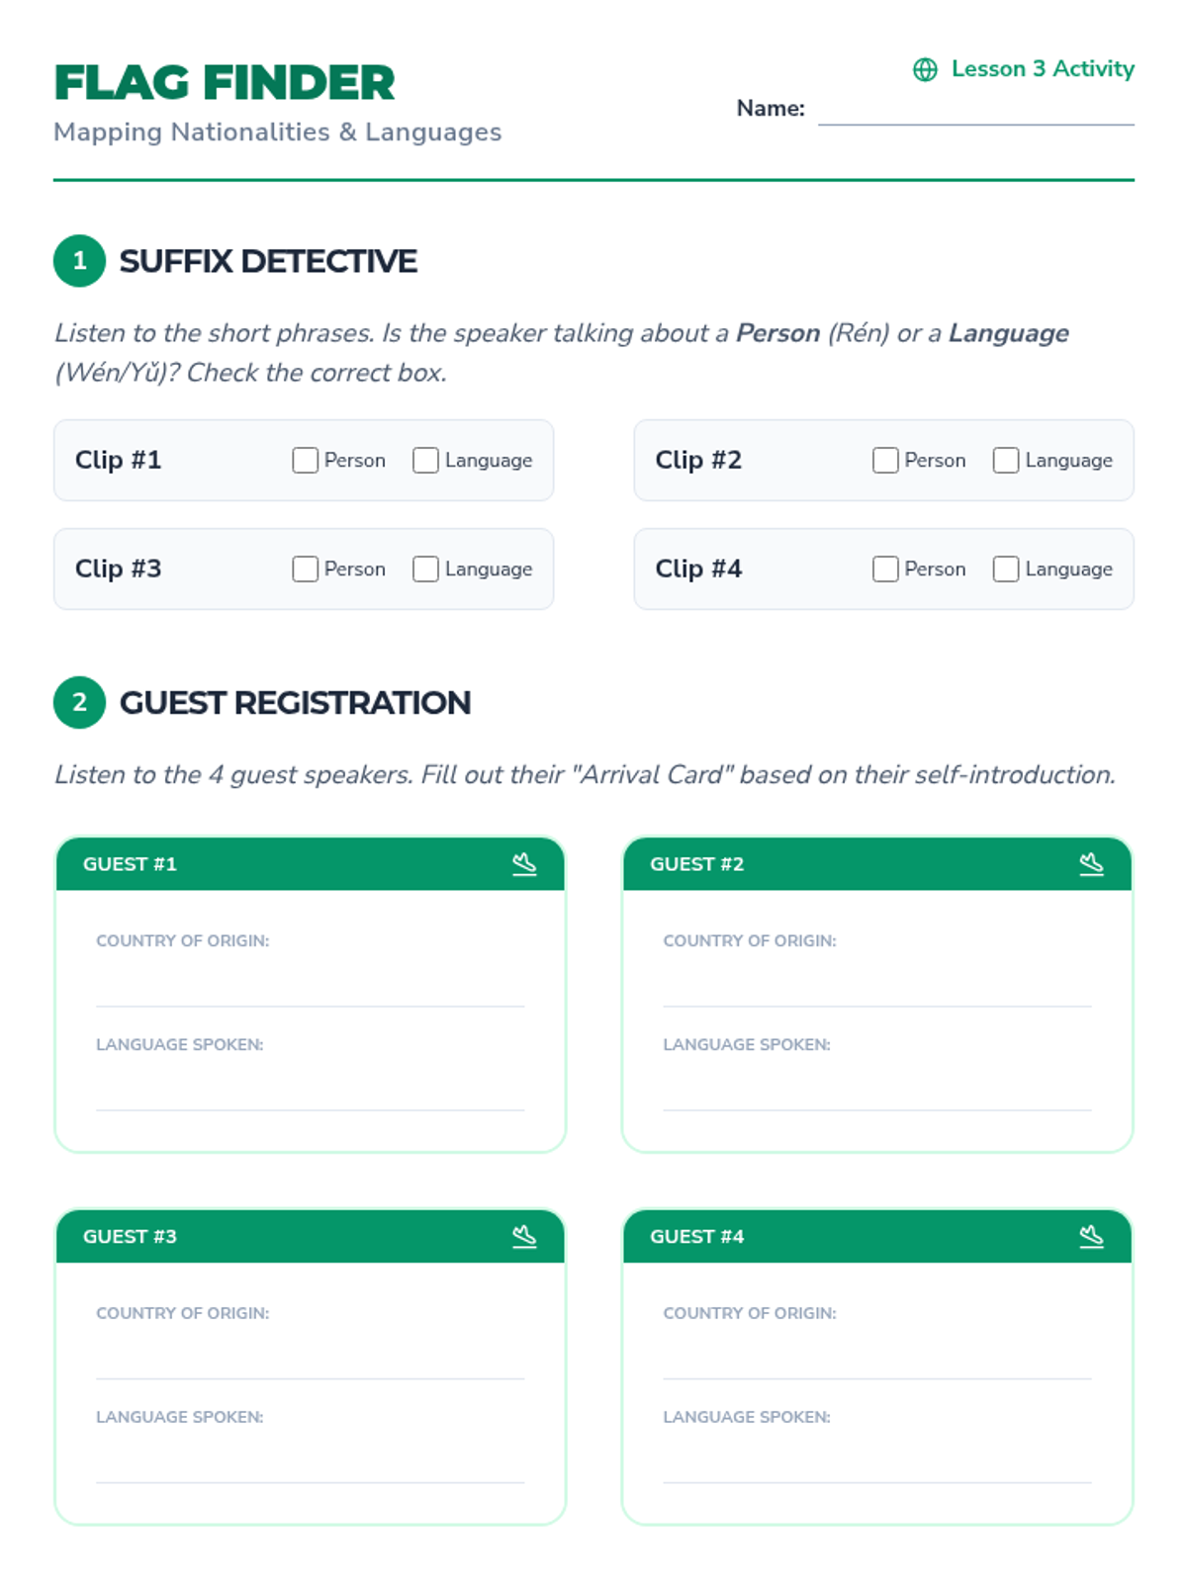Check the Person box for Clip #1
Screen dimensions: 1187x1582
305,461
